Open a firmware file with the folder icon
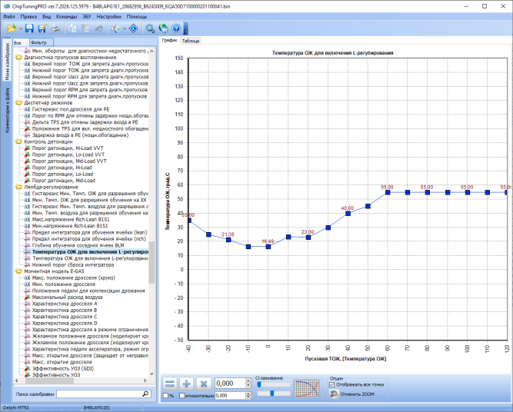 click(12, 28)
